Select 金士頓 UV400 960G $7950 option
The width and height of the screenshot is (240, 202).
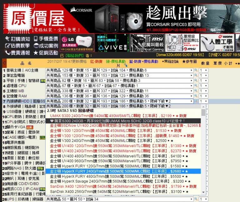(x=123, y=161)
